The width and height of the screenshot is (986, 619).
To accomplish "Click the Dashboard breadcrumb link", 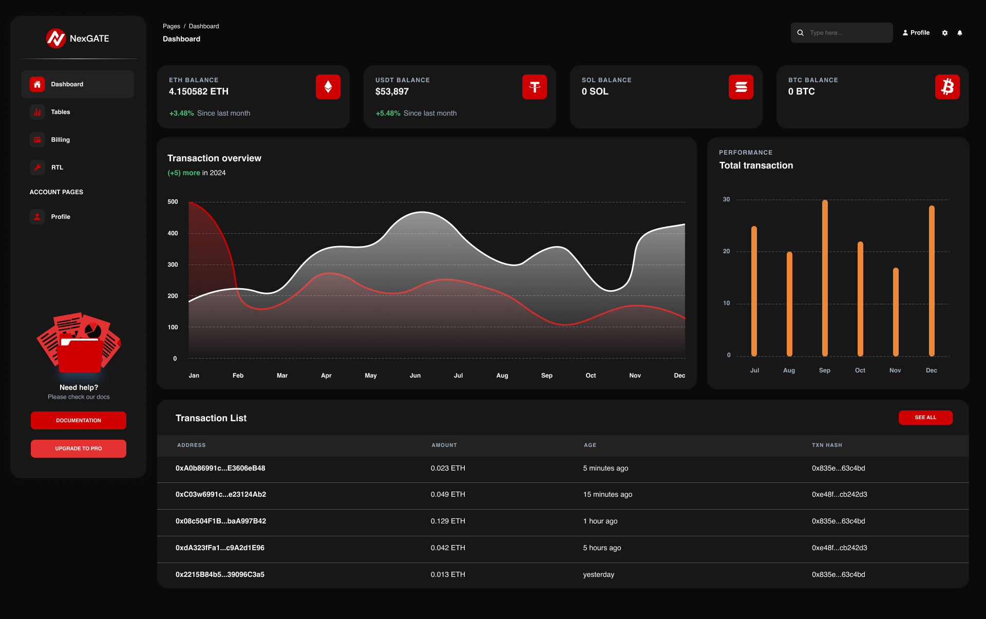I will (204, 26).
